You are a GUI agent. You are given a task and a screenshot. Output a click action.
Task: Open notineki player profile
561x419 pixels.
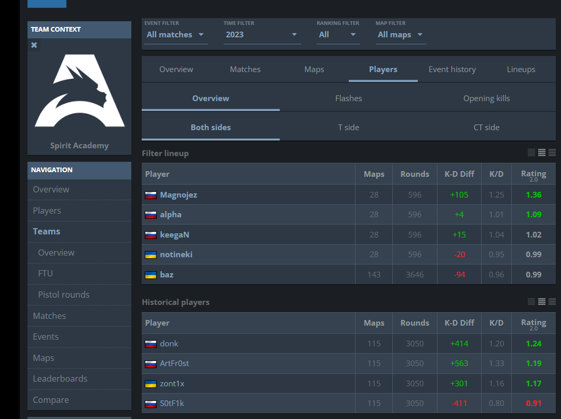(176, 255)
